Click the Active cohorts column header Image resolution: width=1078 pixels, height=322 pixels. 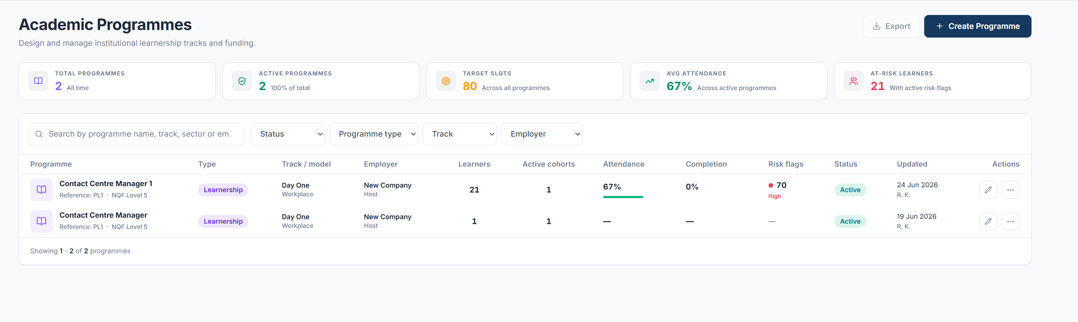pyautogui.click(x=549, y=164)
